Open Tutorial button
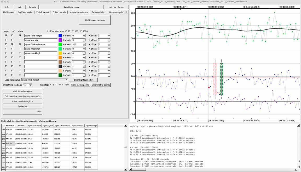 click(x=32, y=7)
